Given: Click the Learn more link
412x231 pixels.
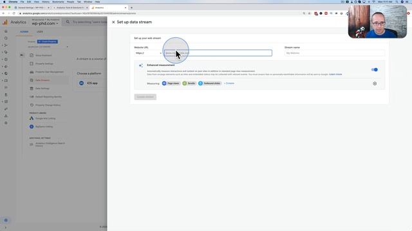Looking at the screenshot, I should click(335, 74).
